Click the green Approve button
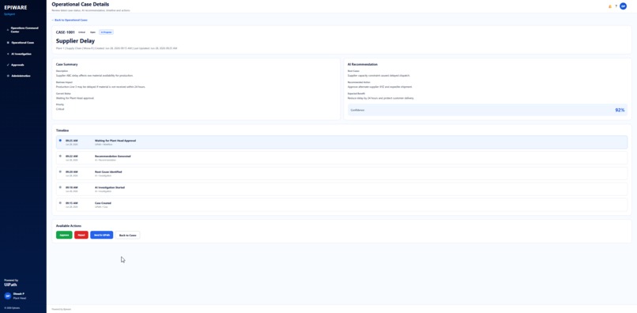The height and width of the screenshot is (313, 637). 64,235
